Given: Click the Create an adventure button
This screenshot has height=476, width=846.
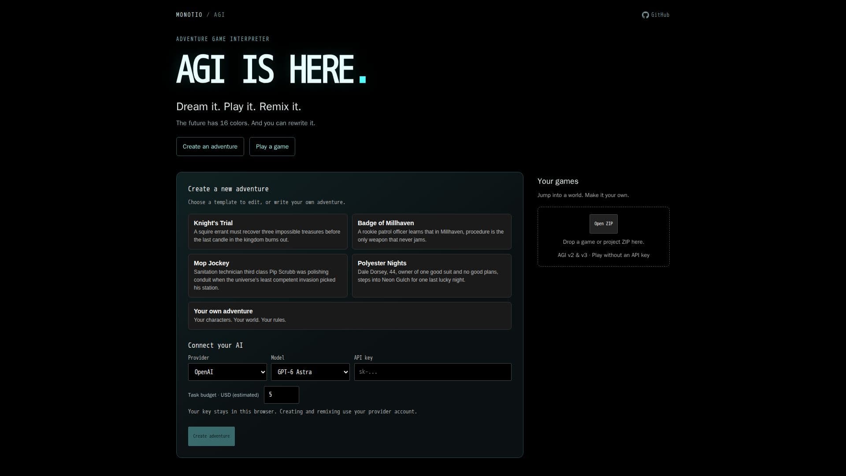Looking at the screenshot, I should pos(210,146).
